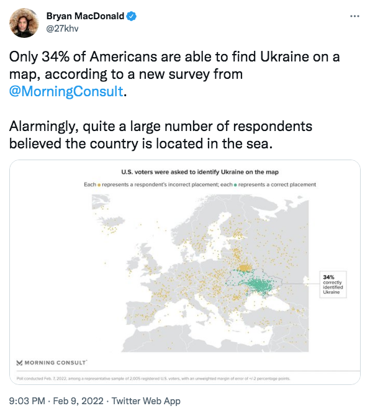
Task: Open the three-dot more options menu
Action: tap(354, 16)
